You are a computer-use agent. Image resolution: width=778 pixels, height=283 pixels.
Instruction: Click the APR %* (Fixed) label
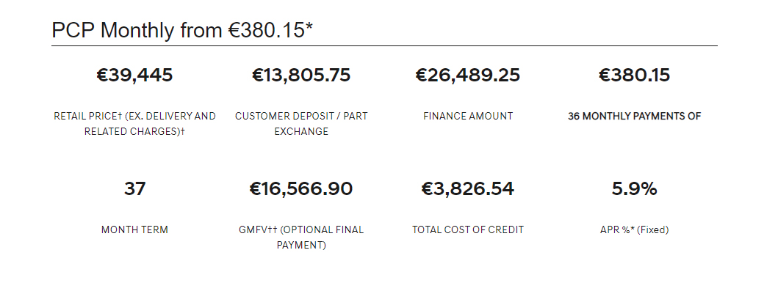(635, 230)
